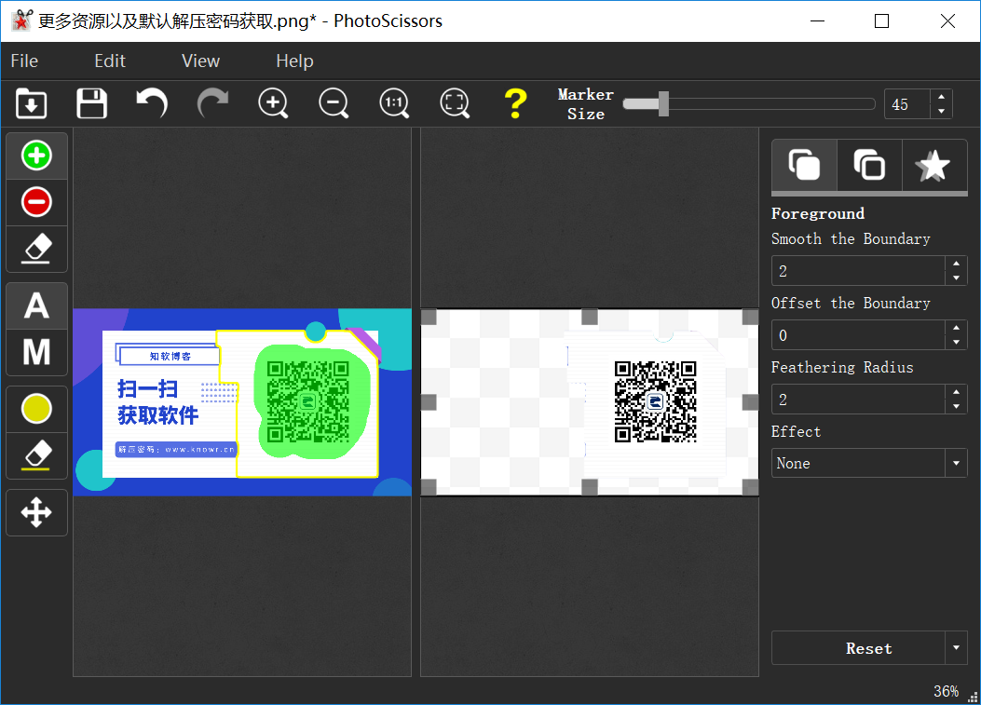The image size is (981, 705).
Task: Increase Offset the Boundary value
Action: [956, 328]
